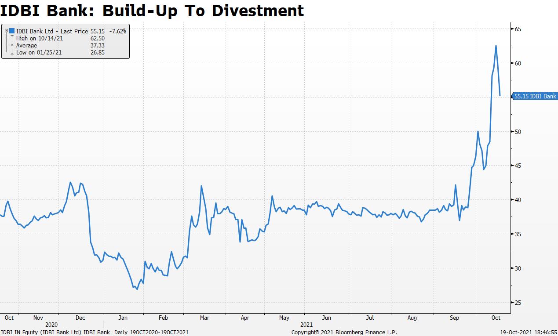Image resolution: width=558 pixels, height=336 pixels.
Task: Click the blue IDBI Bank series swatch
Action: (12, 31)
